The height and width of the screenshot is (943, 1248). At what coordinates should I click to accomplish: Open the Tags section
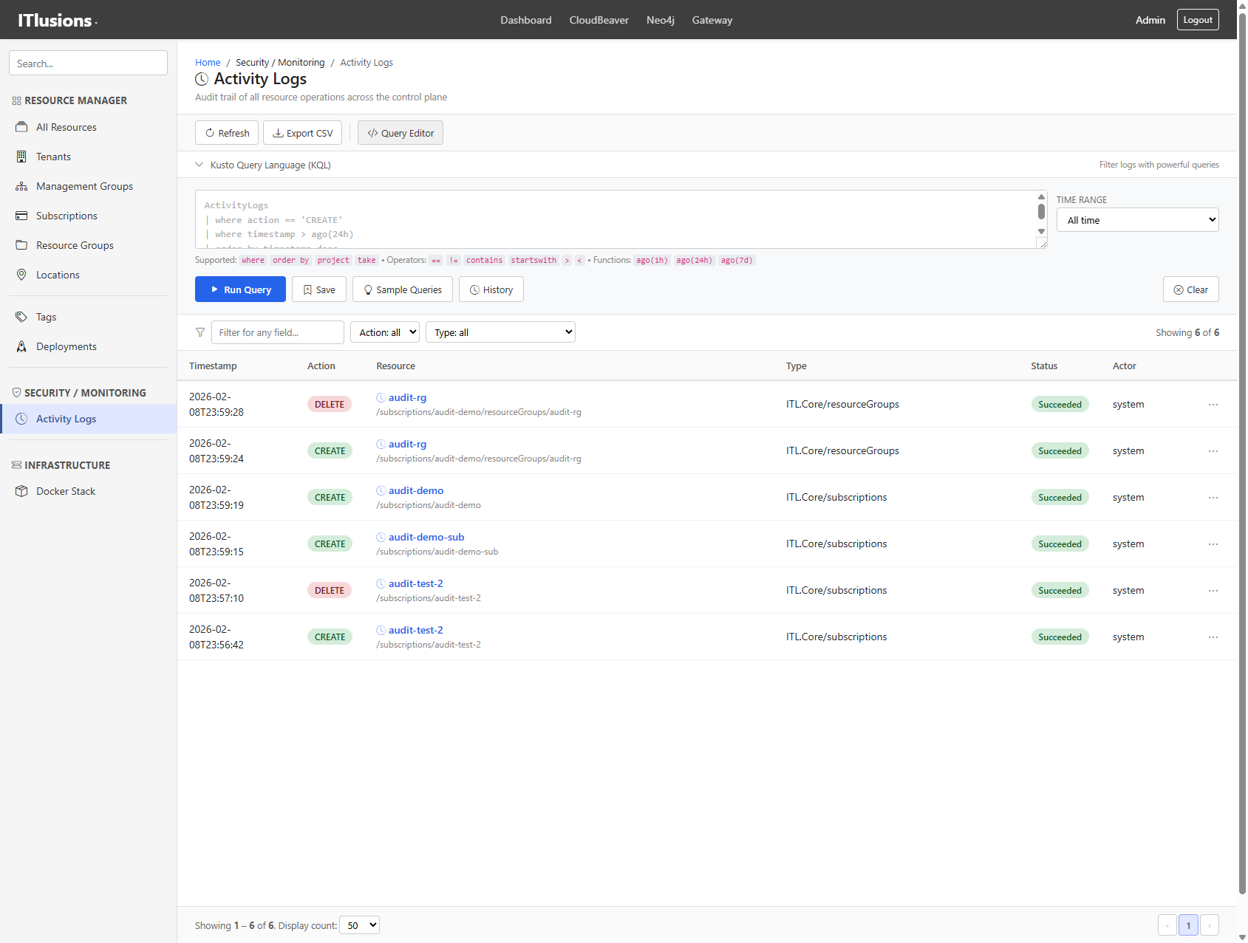tap(46, 317)
